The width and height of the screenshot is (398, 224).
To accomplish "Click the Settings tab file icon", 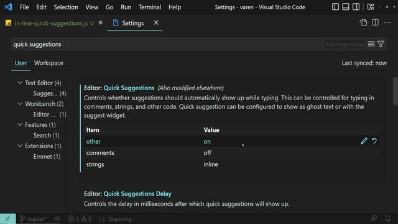I will (116, 23).
